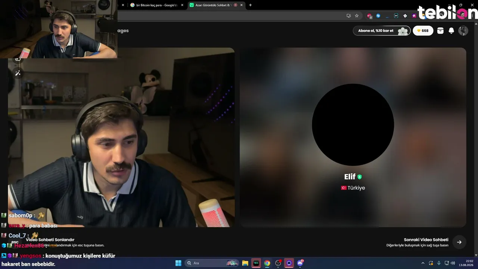This screenshot has height=269, width=478.
Task: Click the sync update icon in system tray
Action: (431, 263)
